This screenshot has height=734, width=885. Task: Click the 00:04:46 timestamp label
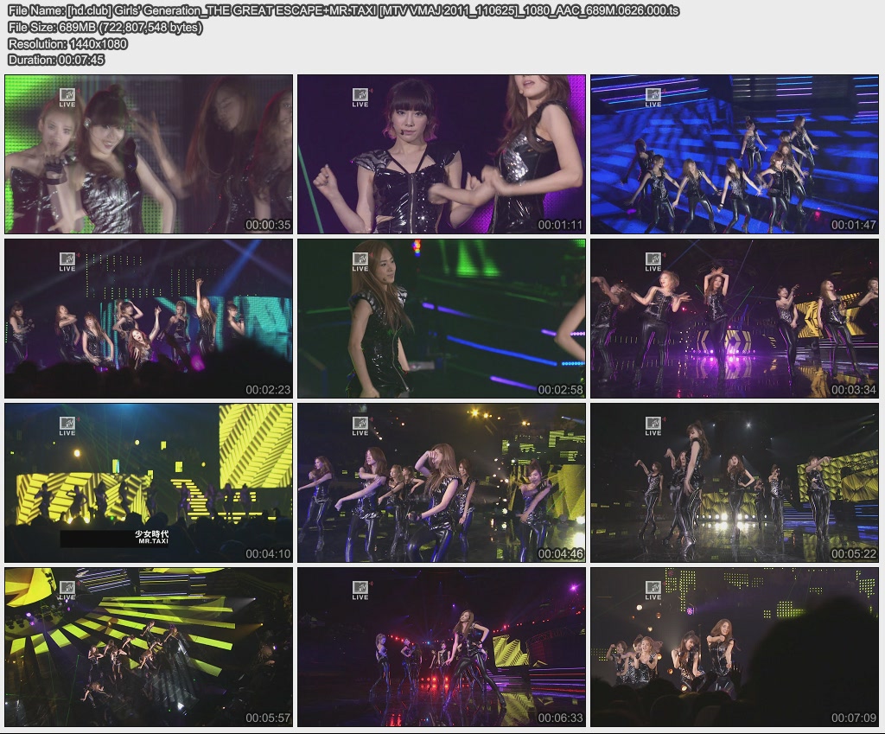click(560, 554)
